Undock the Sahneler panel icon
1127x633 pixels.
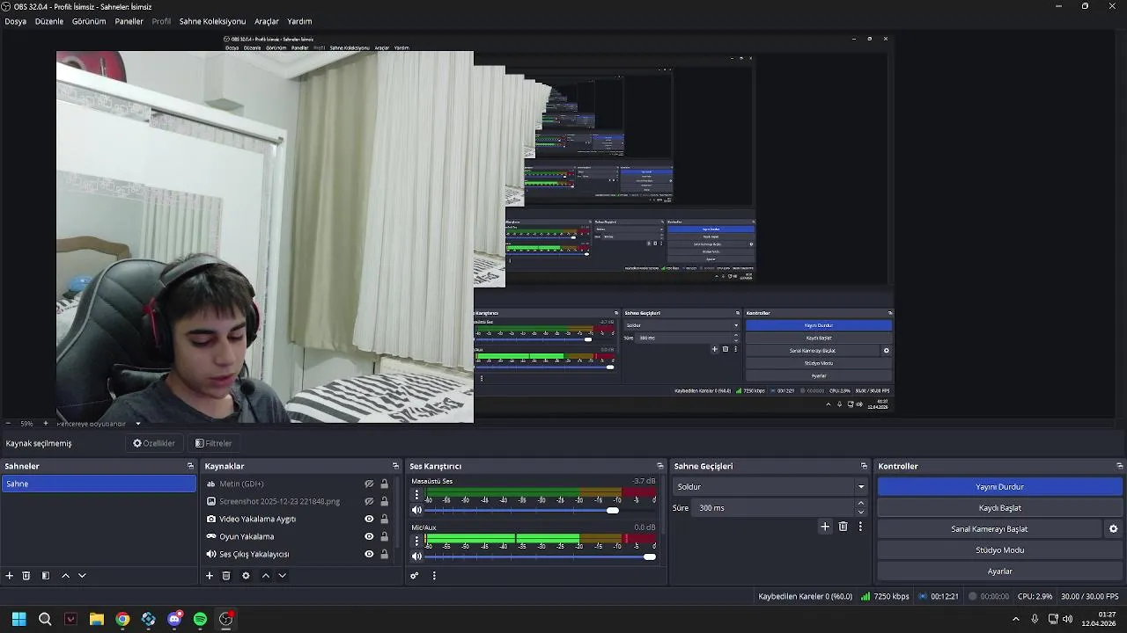point(190,466)
